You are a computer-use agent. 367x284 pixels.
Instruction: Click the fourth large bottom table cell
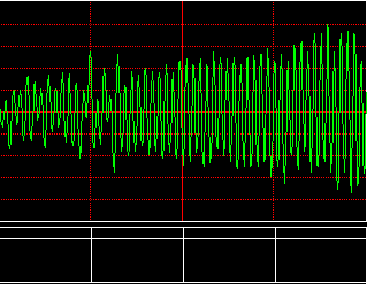coord(321,261)
